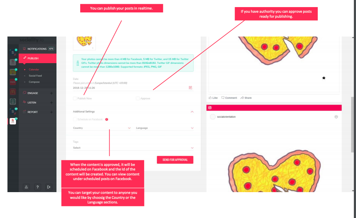Click the logout icon in sidebar
356x218 pixels.
tap(49, 187)
